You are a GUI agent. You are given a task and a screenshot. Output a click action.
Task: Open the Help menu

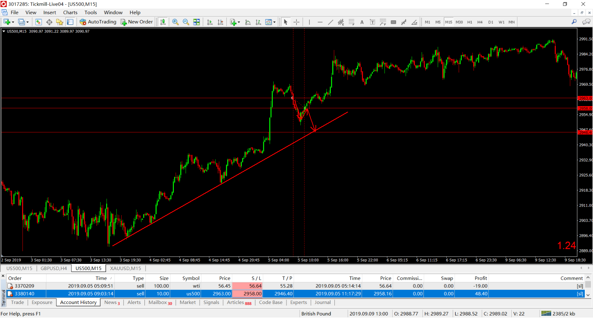point(135,13)
